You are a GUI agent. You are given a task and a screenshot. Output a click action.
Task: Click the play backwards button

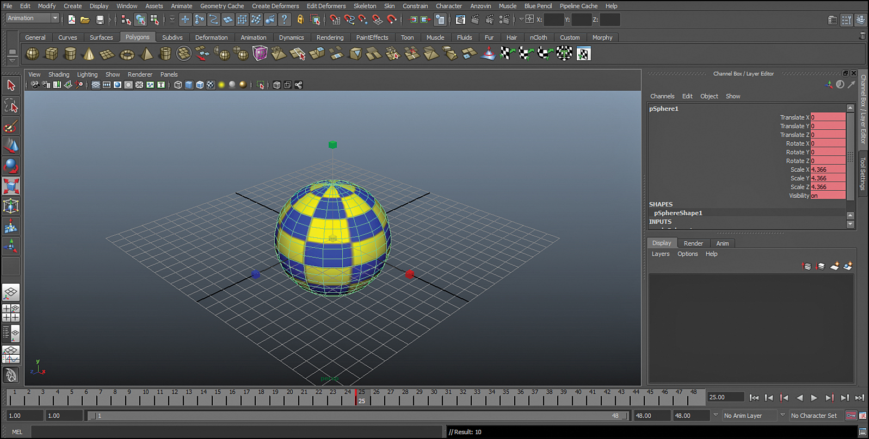[x=799, y=398]
